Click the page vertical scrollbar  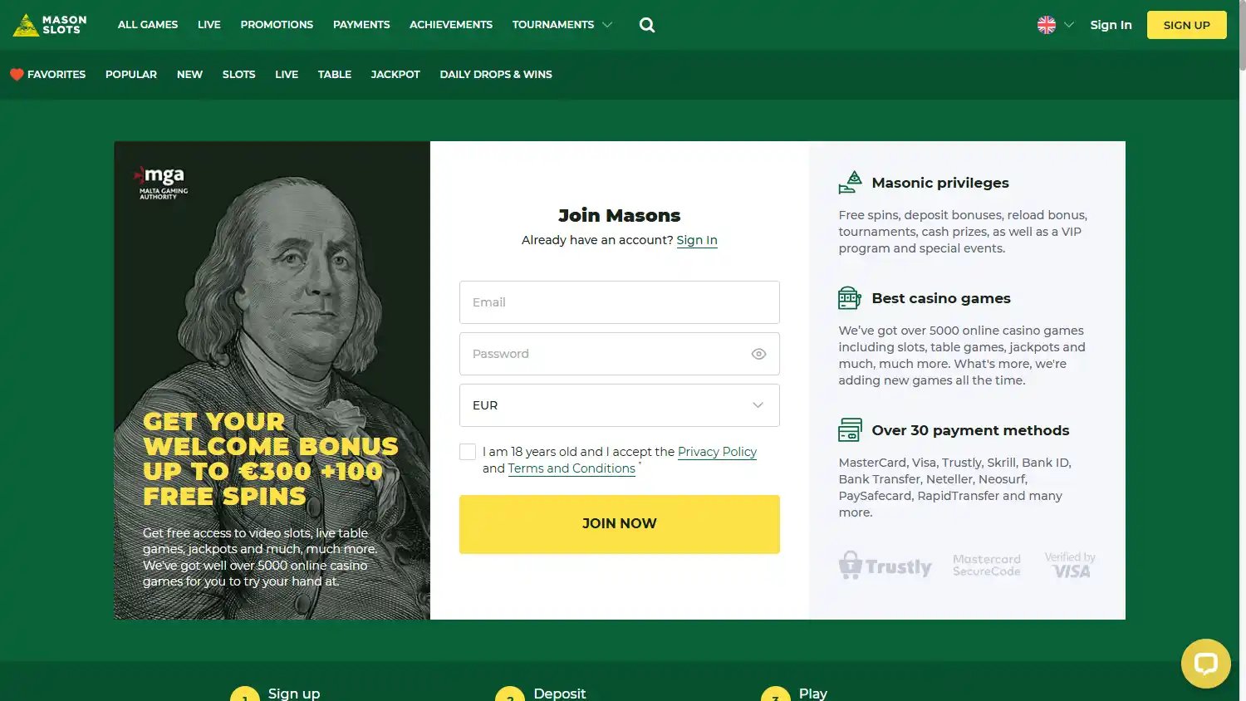1242,350
